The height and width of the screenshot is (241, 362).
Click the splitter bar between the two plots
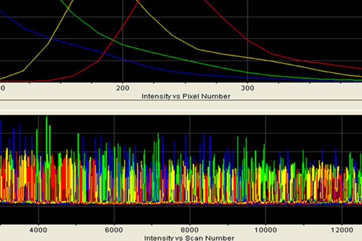[181, 107]
